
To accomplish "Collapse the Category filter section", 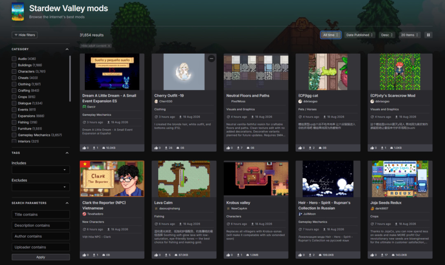I will point(67,49).
